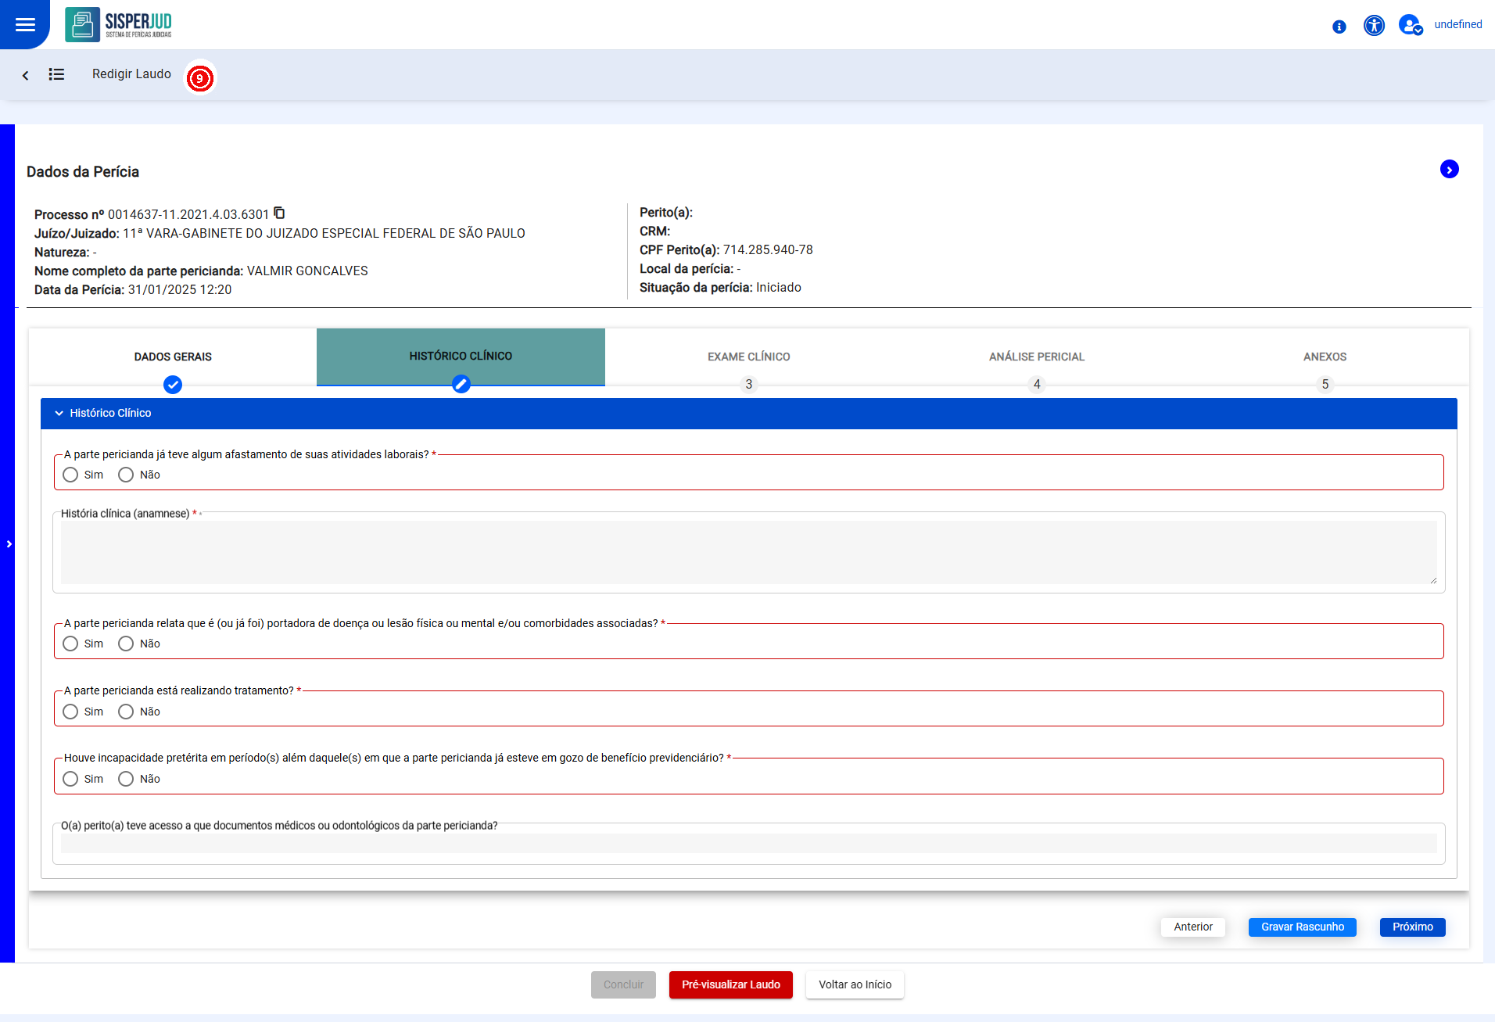Image resolution: width=1495 pixels, height=1022 pixels.
Task: Click the Histórico Clínico edit pencil icon
Action: (x=461, y=384)
